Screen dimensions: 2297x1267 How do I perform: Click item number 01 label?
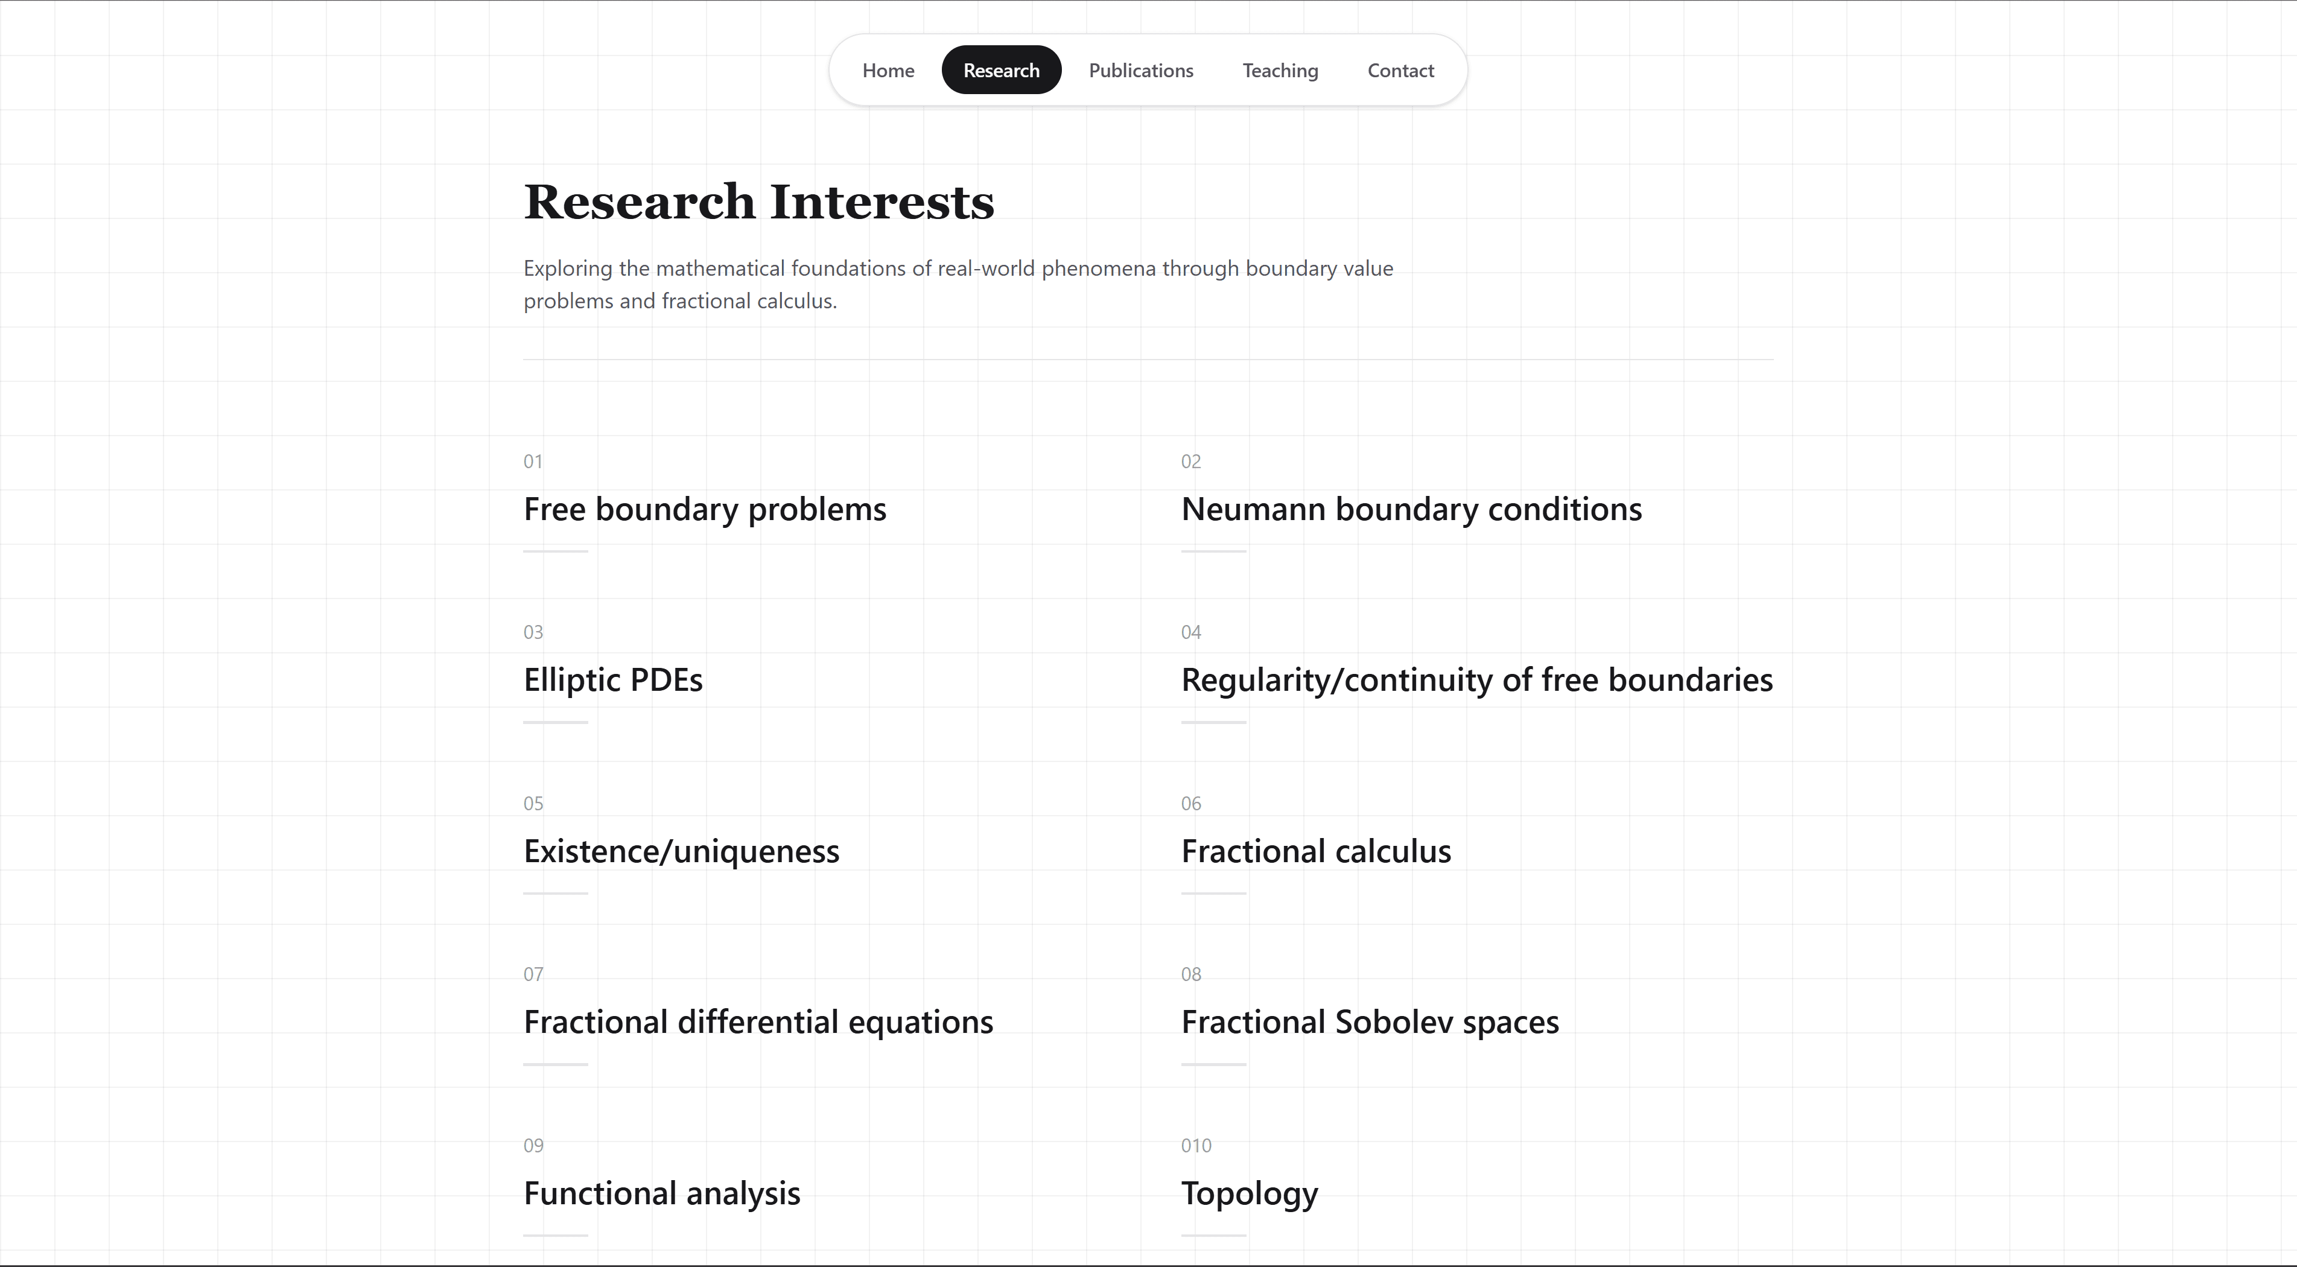point(533,461)
